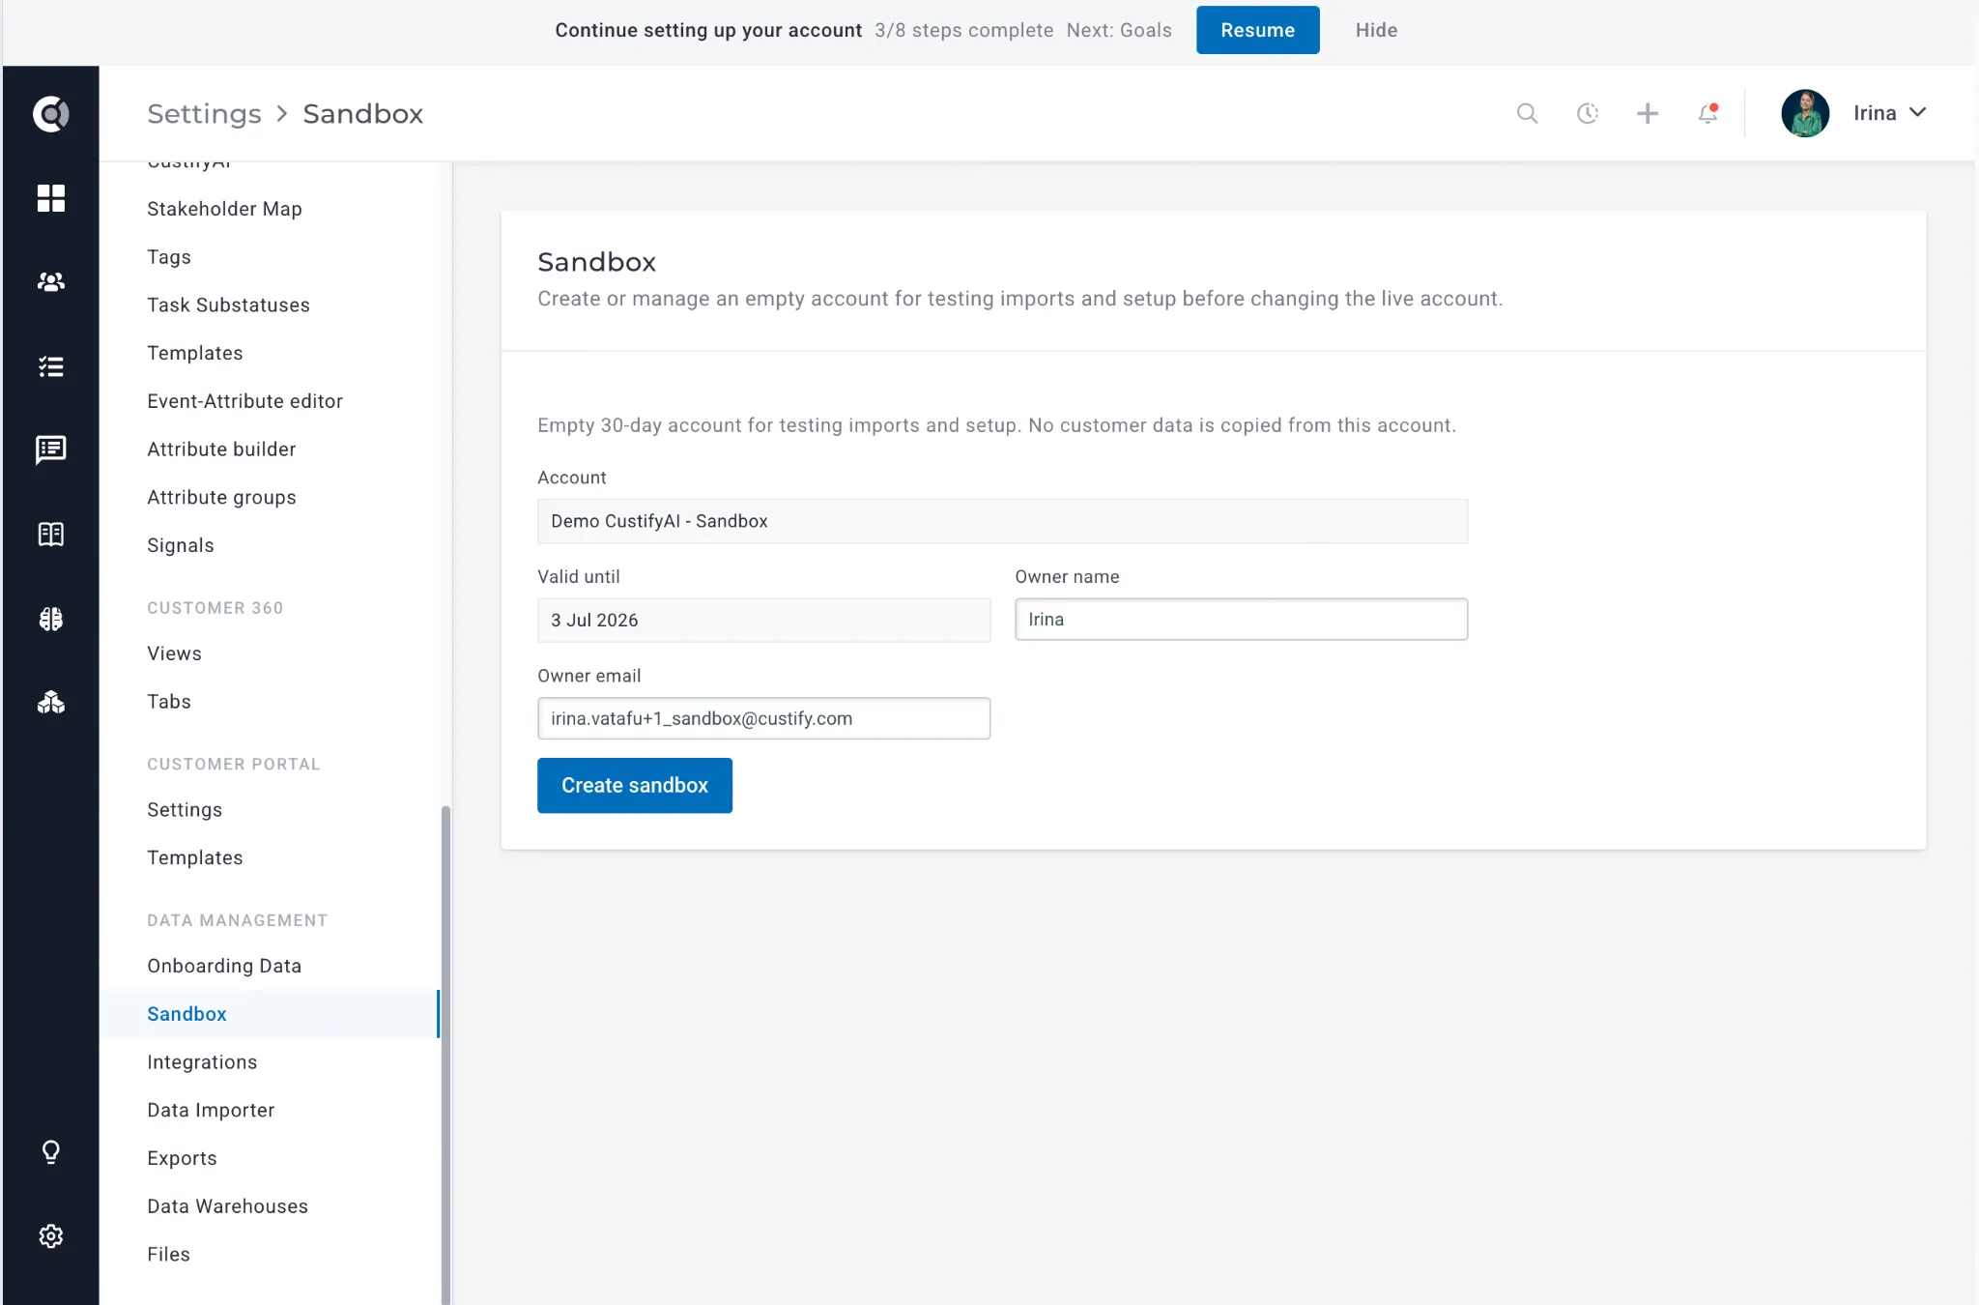The height and width of the screenshot is (1305, 1979).
Task: Open Integrations settings page
Action: click(202, 1062)
